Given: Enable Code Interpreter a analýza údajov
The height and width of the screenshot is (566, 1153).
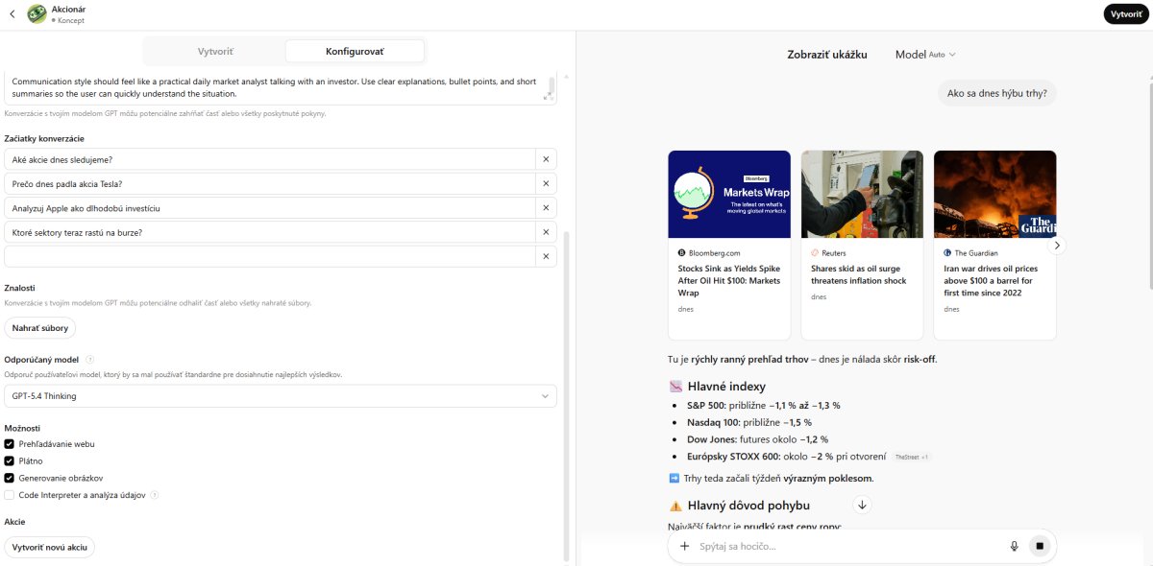Looking at the screenshot, I should click(x=10, y=495).
